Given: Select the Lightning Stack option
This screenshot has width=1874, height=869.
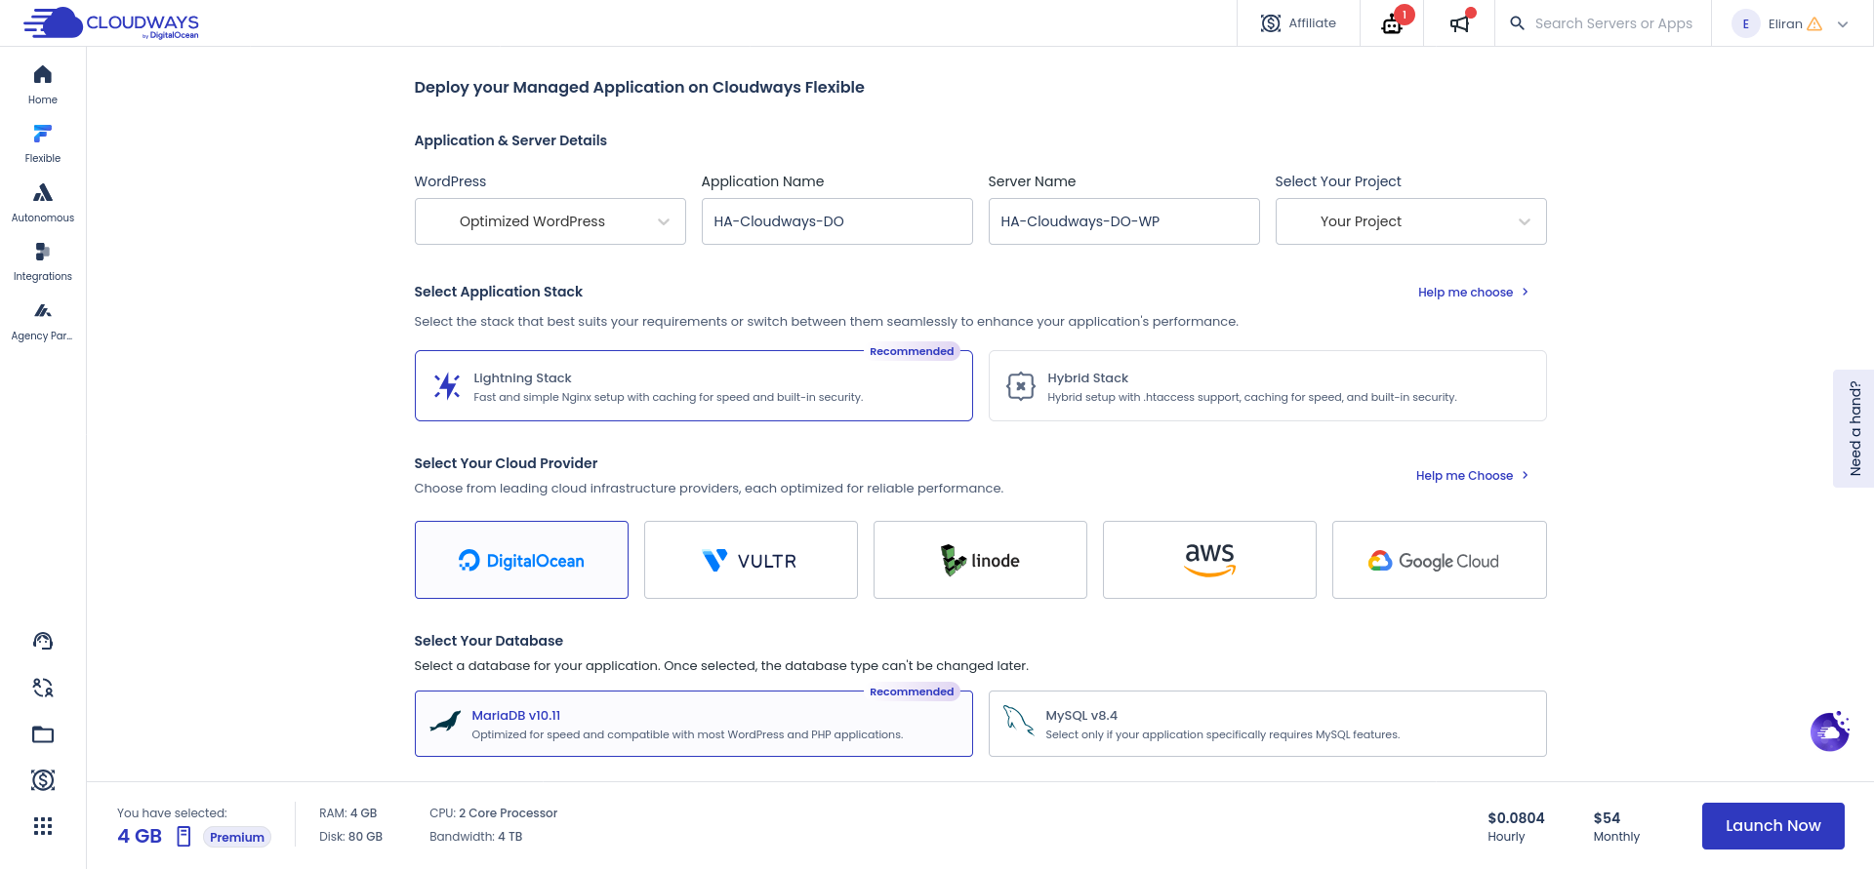Looking at the screenshot, I should [694, 386].
